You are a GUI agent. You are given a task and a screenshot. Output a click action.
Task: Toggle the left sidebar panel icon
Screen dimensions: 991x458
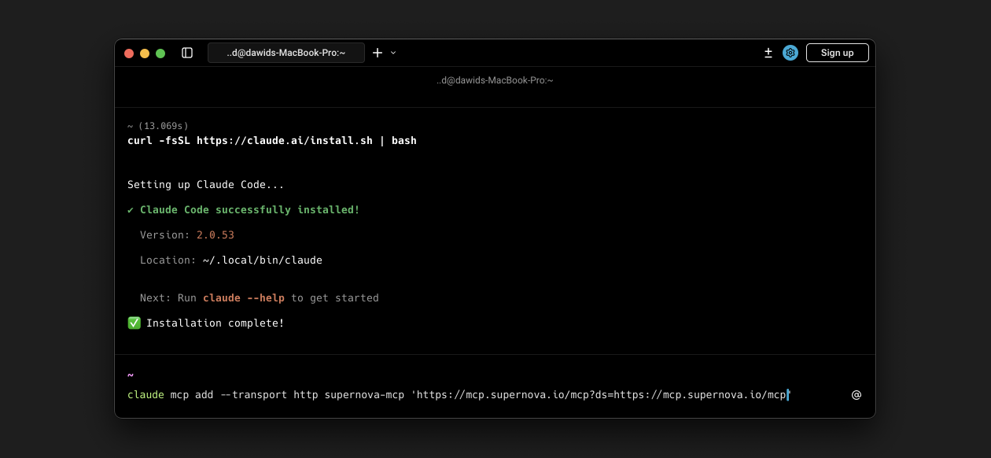[x=187, y=53]
